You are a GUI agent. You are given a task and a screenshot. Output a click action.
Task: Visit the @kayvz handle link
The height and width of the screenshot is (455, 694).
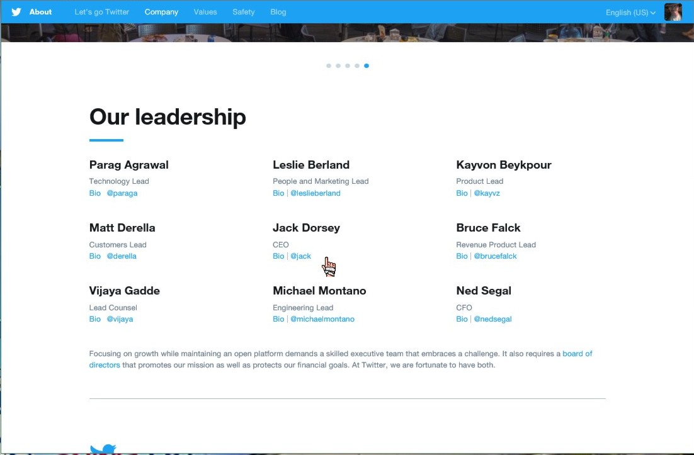tap(487, 193)
